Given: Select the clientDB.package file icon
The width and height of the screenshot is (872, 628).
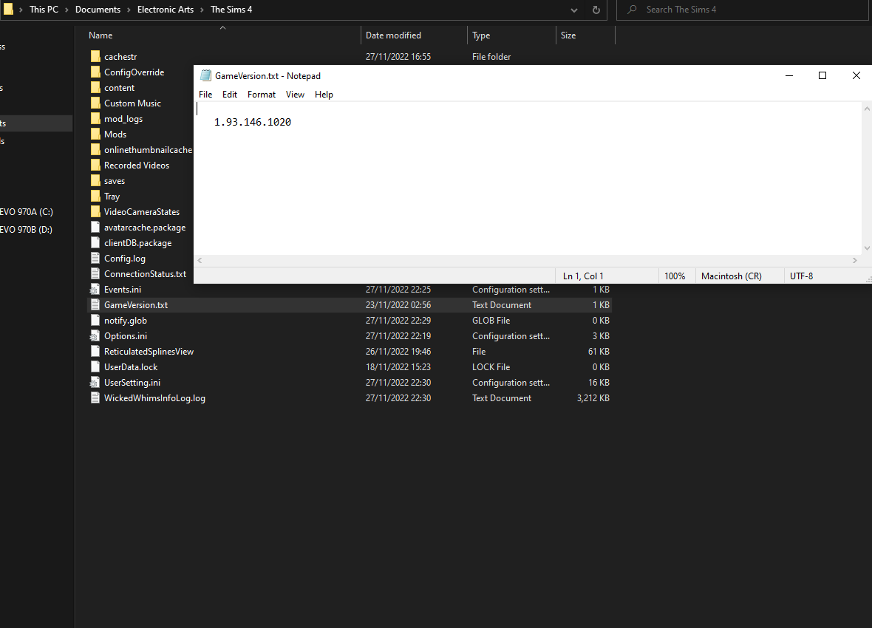Looking at the screenshot, I should [95, 243].
